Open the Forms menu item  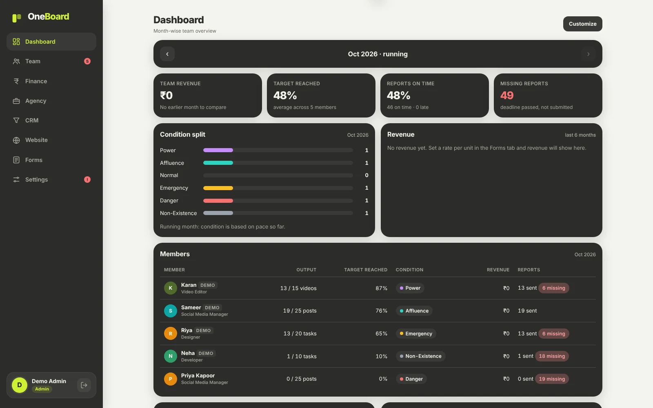click(x=51, y=160)
